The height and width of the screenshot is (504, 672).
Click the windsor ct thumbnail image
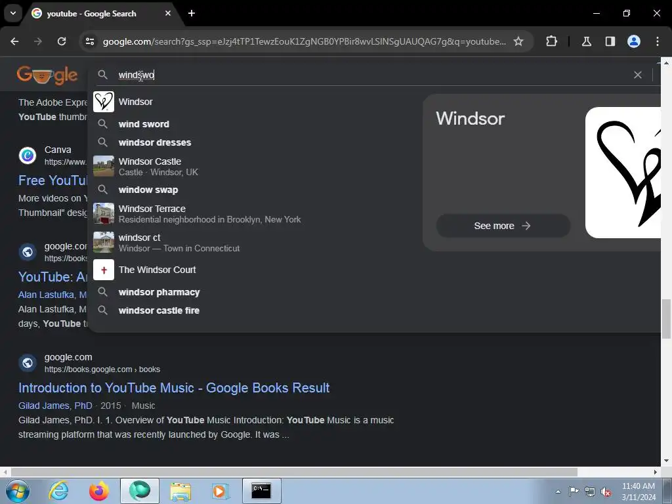click(x=104, y=242)
